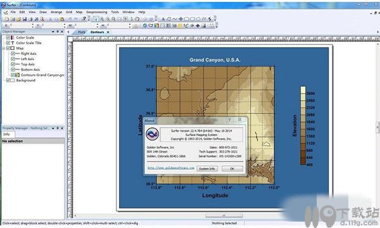Viewport: 380px width, 228px height.
Task: Choose the Ellipse drawing tool
Action: click(198, 19)
